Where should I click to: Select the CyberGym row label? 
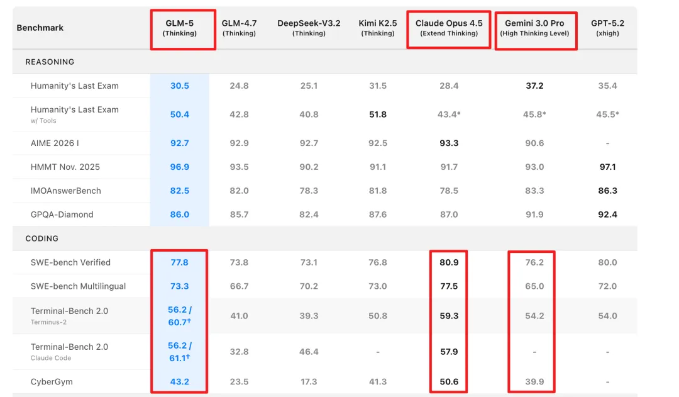[52, 382]
